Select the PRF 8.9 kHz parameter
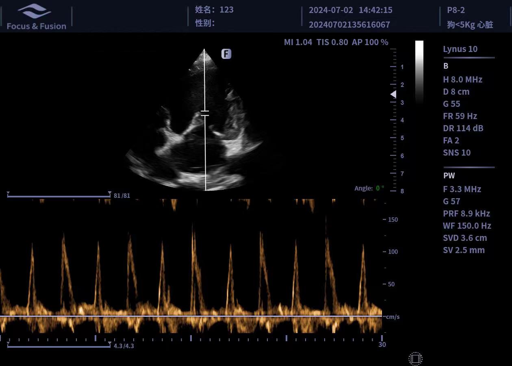Image resolution: width=512 pixels, height=366 pixels. [466, 214]
